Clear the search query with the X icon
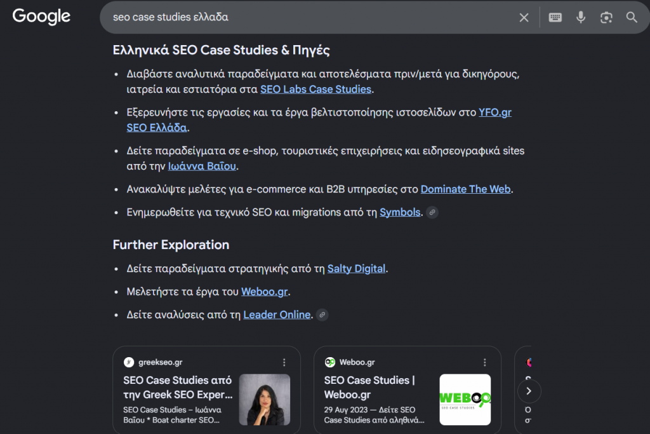The height and width of the screenshot is (434, 650). [524, 17]
